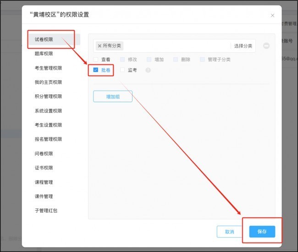Click the 保存 button

pos(262,231)
